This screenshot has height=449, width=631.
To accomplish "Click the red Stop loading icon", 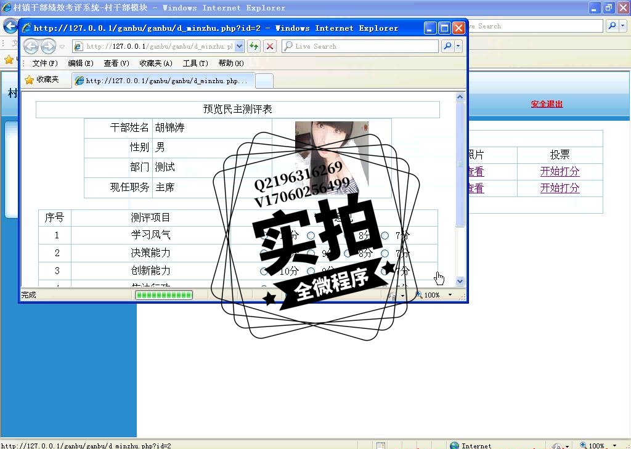I will tap(270, 46).
